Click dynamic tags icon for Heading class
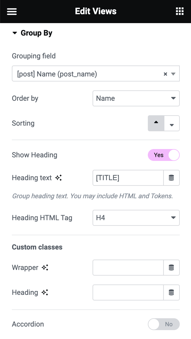This screenshot has width=191, height=339. pyautogui.click(x=171, y=292)
